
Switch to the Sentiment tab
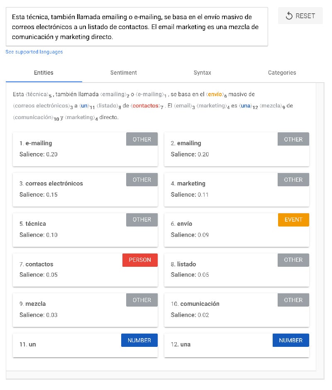[x=123, y=73]
